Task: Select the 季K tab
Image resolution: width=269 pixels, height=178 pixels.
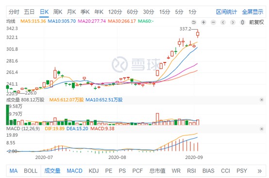Action: point(85,12)
